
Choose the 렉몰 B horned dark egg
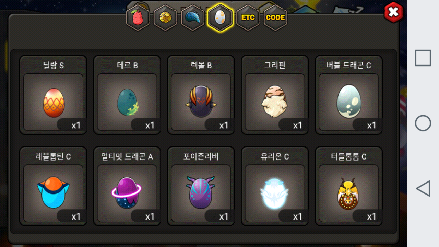pos(201,95)
